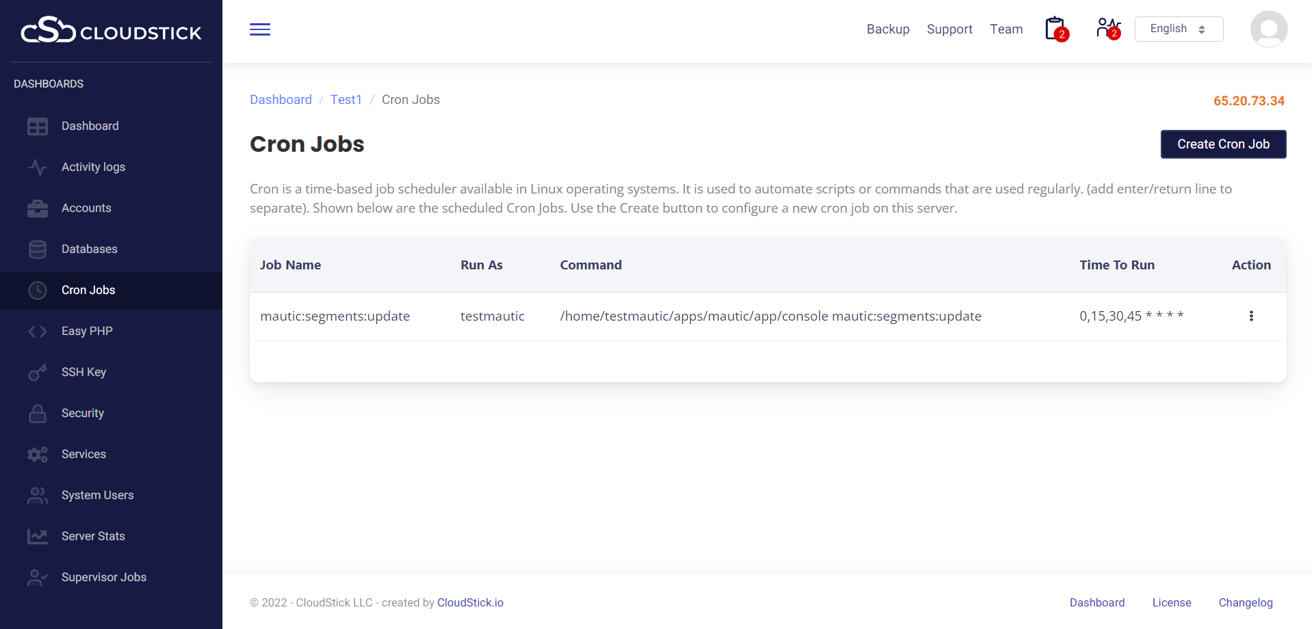Open the clipboard notifications icon
The image size is (1312, 629).
point(1055,29)
